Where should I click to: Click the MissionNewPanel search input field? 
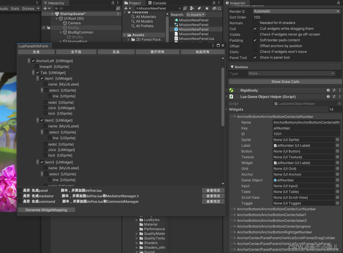click(158, 8)
